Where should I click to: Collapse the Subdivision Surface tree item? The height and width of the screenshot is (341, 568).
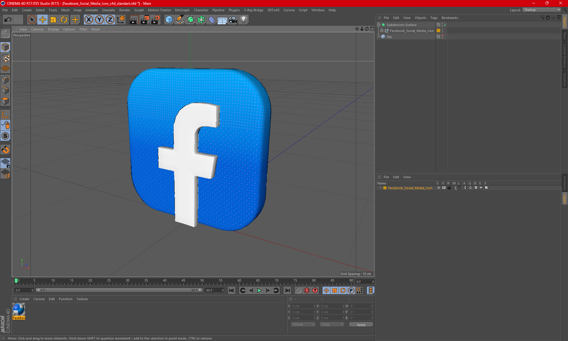(379, 25)
